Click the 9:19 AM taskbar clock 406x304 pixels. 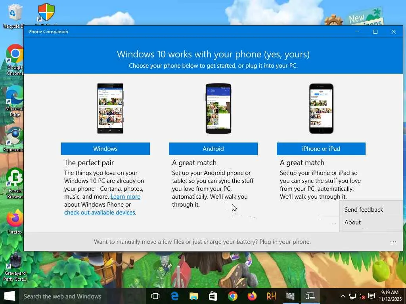390,296
